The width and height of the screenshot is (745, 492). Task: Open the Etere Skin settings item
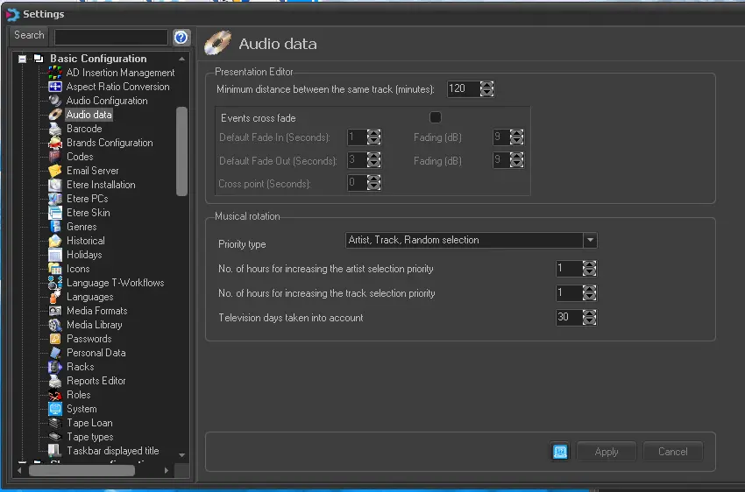pos(88,213)
